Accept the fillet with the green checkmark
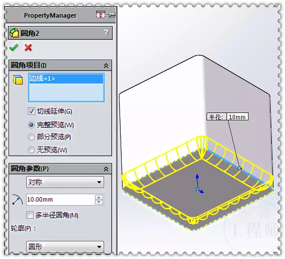 point(13,47)
